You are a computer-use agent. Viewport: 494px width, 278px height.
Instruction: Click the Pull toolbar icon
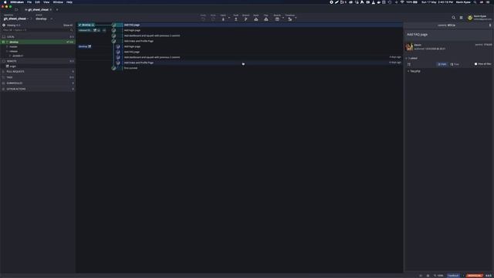click(223, 19)
